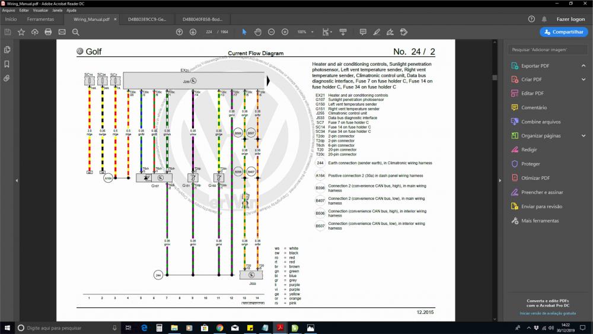Switch to the Início tab
593x334 pixels.
(11, 19)
